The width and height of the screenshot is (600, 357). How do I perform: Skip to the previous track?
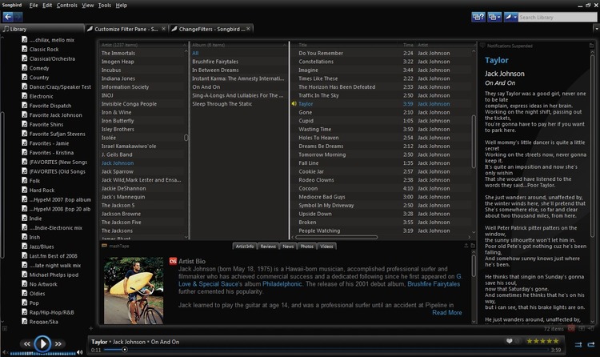point(26,344)
